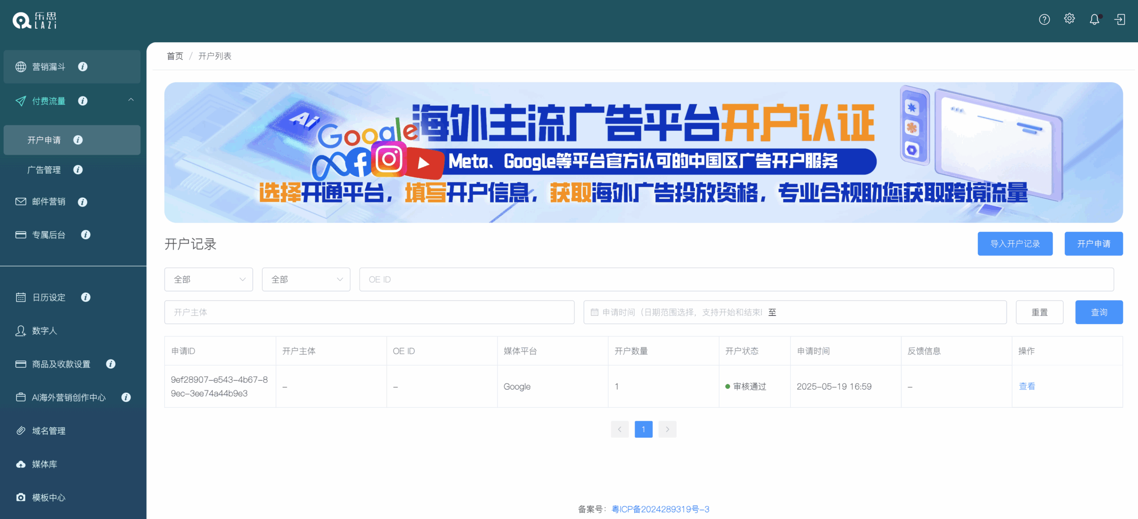Click the date picker calendar icon
The width and height of the screenshot is (1138, 519).
594,312
